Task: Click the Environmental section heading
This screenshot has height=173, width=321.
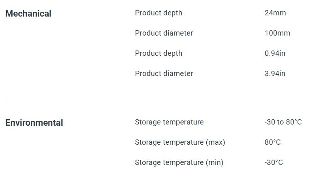Action: tap(34, 122)
